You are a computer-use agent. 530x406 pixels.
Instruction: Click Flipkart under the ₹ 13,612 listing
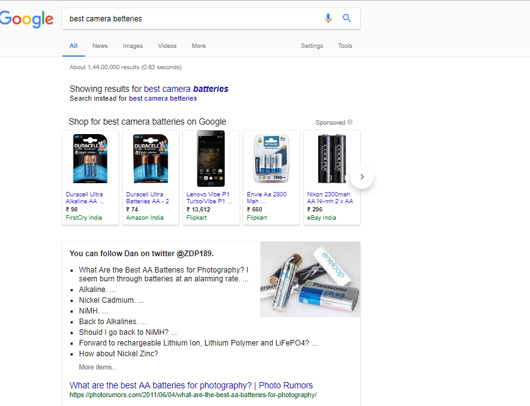click(x=196, y=218)
